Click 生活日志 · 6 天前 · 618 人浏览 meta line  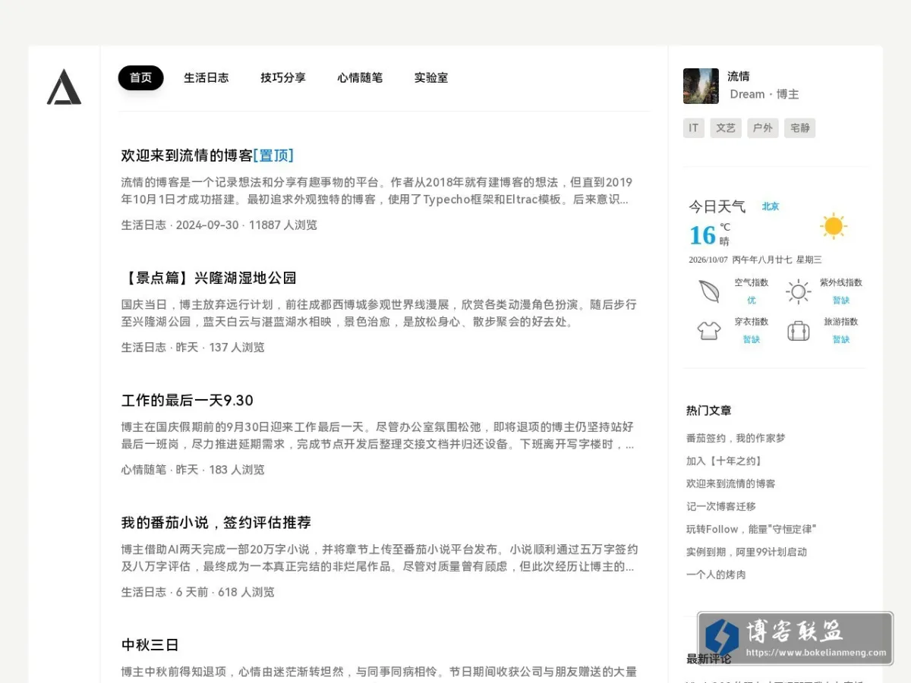197,591
